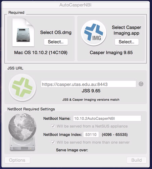The width and height of the screenshot is (152, 169).
Task: Click the OS.dmg disk image file icon
Action: [23, 32]
